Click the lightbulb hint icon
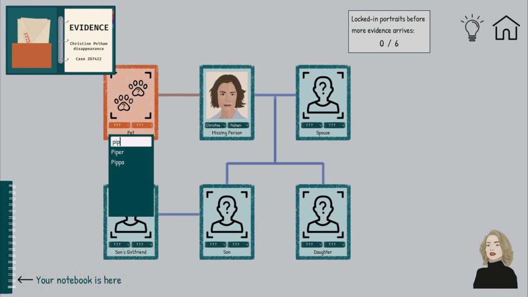Screen dimensions: 528x297 [471, 28]
